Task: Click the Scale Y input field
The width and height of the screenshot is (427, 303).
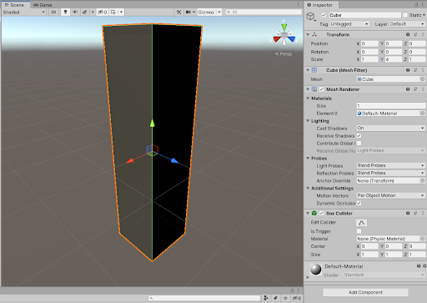Action: click(x=394, y=59)
